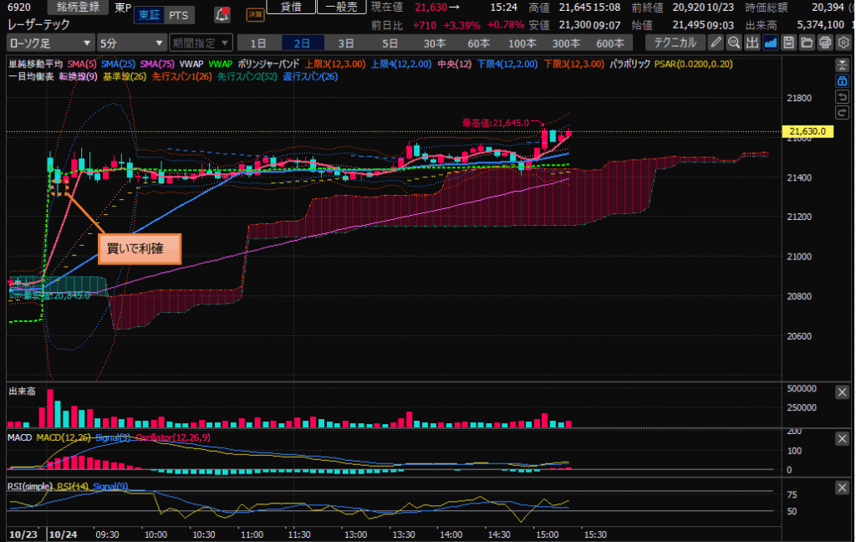Image resolution: width=856 pixels, height=542 pixels.
Task: Click the magnifier zoom icon
Action: 734,42
